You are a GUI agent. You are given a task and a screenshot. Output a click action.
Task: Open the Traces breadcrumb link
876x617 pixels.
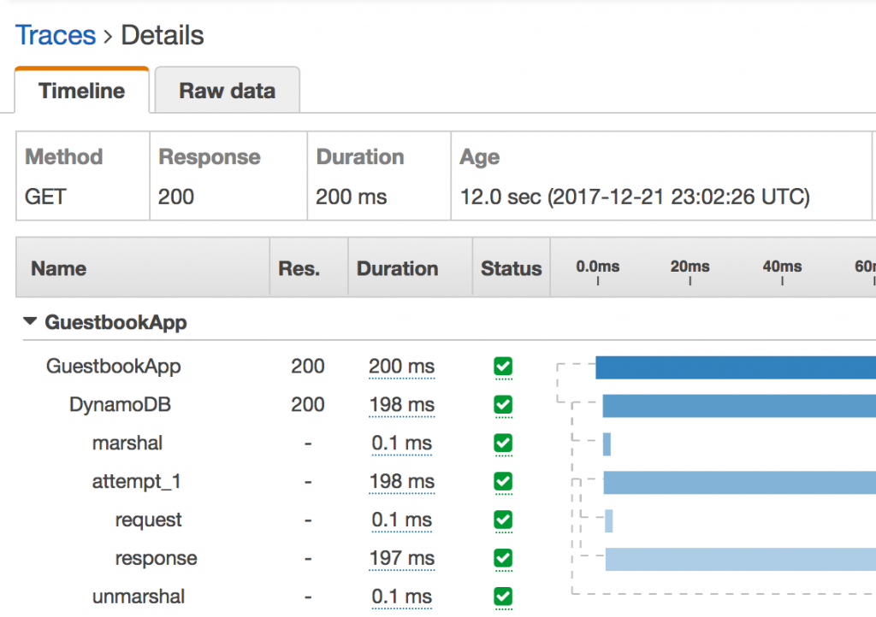(x=56, y=35)
